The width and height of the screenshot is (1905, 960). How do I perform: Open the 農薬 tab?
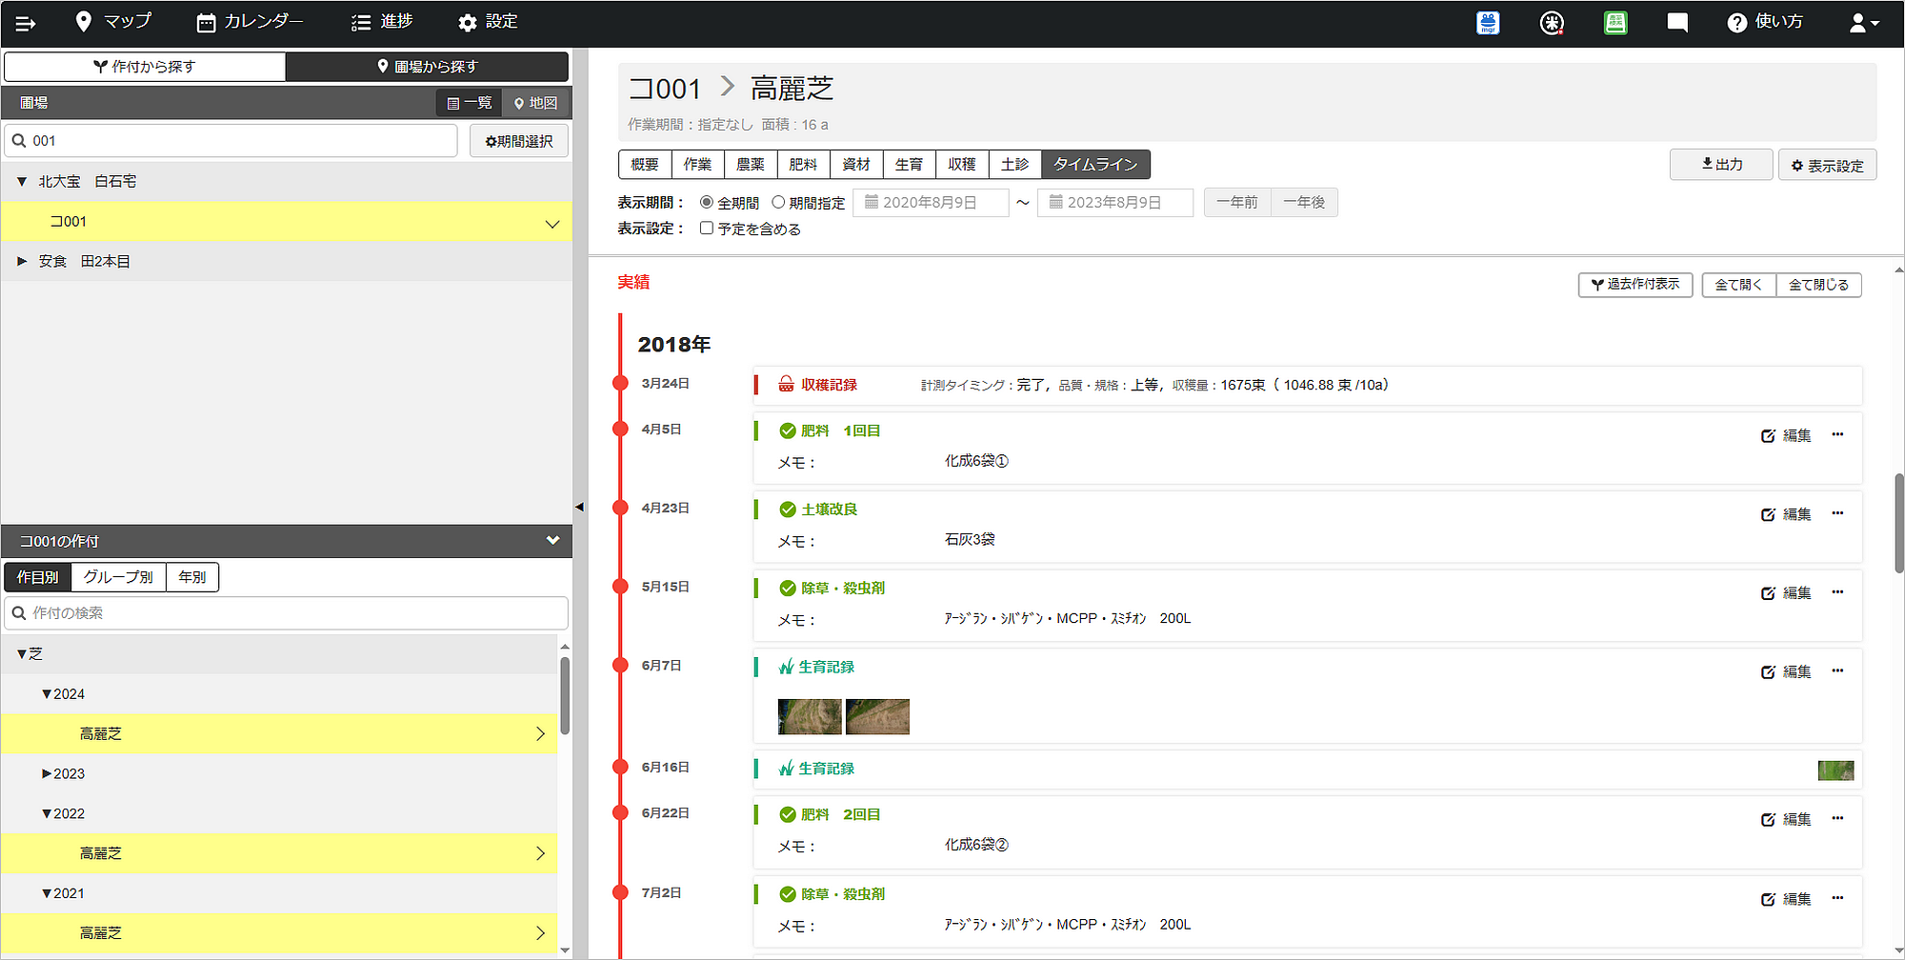pyautogui.click(x=751, y=165)
